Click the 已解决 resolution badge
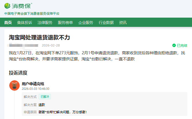The height and width of the screenshot is (119, 192). [x=45, y=97]
